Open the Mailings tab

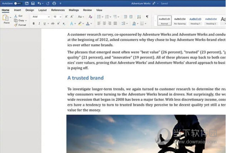click(x=74, y=10)
